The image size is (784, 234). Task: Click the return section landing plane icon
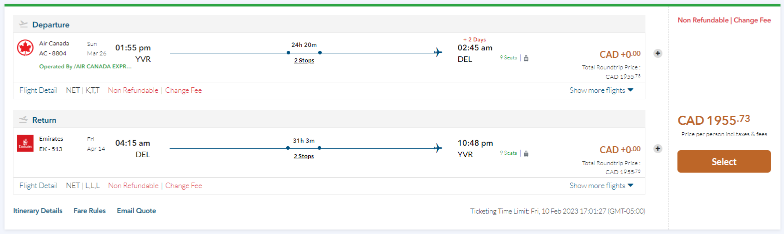coord(23,119)
